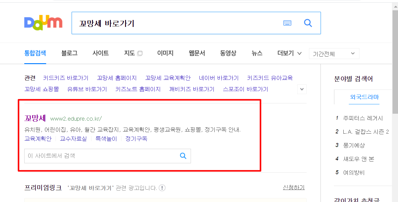Viewport: 398px width, 202px height.
Task: Open the 기간전체 period dropdown
Action: (334, 54)
